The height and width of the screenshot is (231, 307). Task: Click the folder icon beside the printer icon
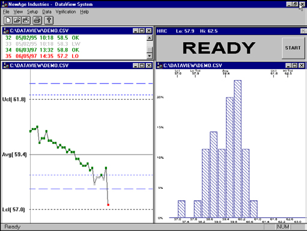point(26,20)
